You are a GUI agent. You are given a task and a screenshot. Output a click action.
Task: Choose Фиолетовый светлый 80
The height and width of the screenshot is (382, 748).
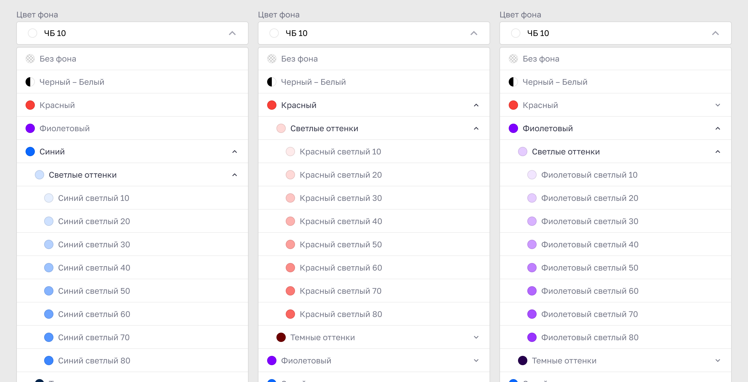616,337
